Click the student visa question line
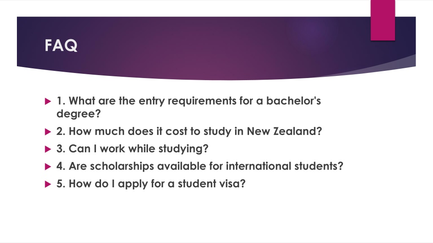The height and width of the screenshot is (243, 433). (x=151, y=184)
